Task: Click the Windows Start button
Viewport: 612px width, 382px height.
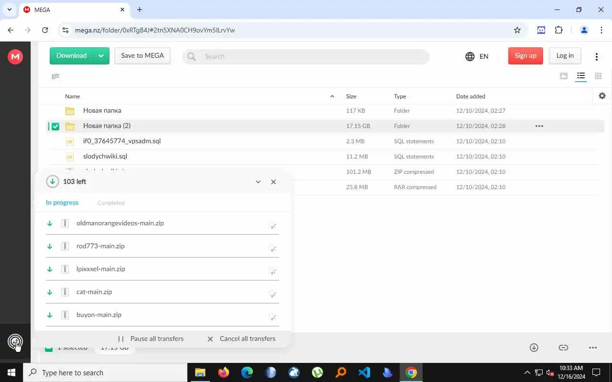Action: tap(11, 372)
